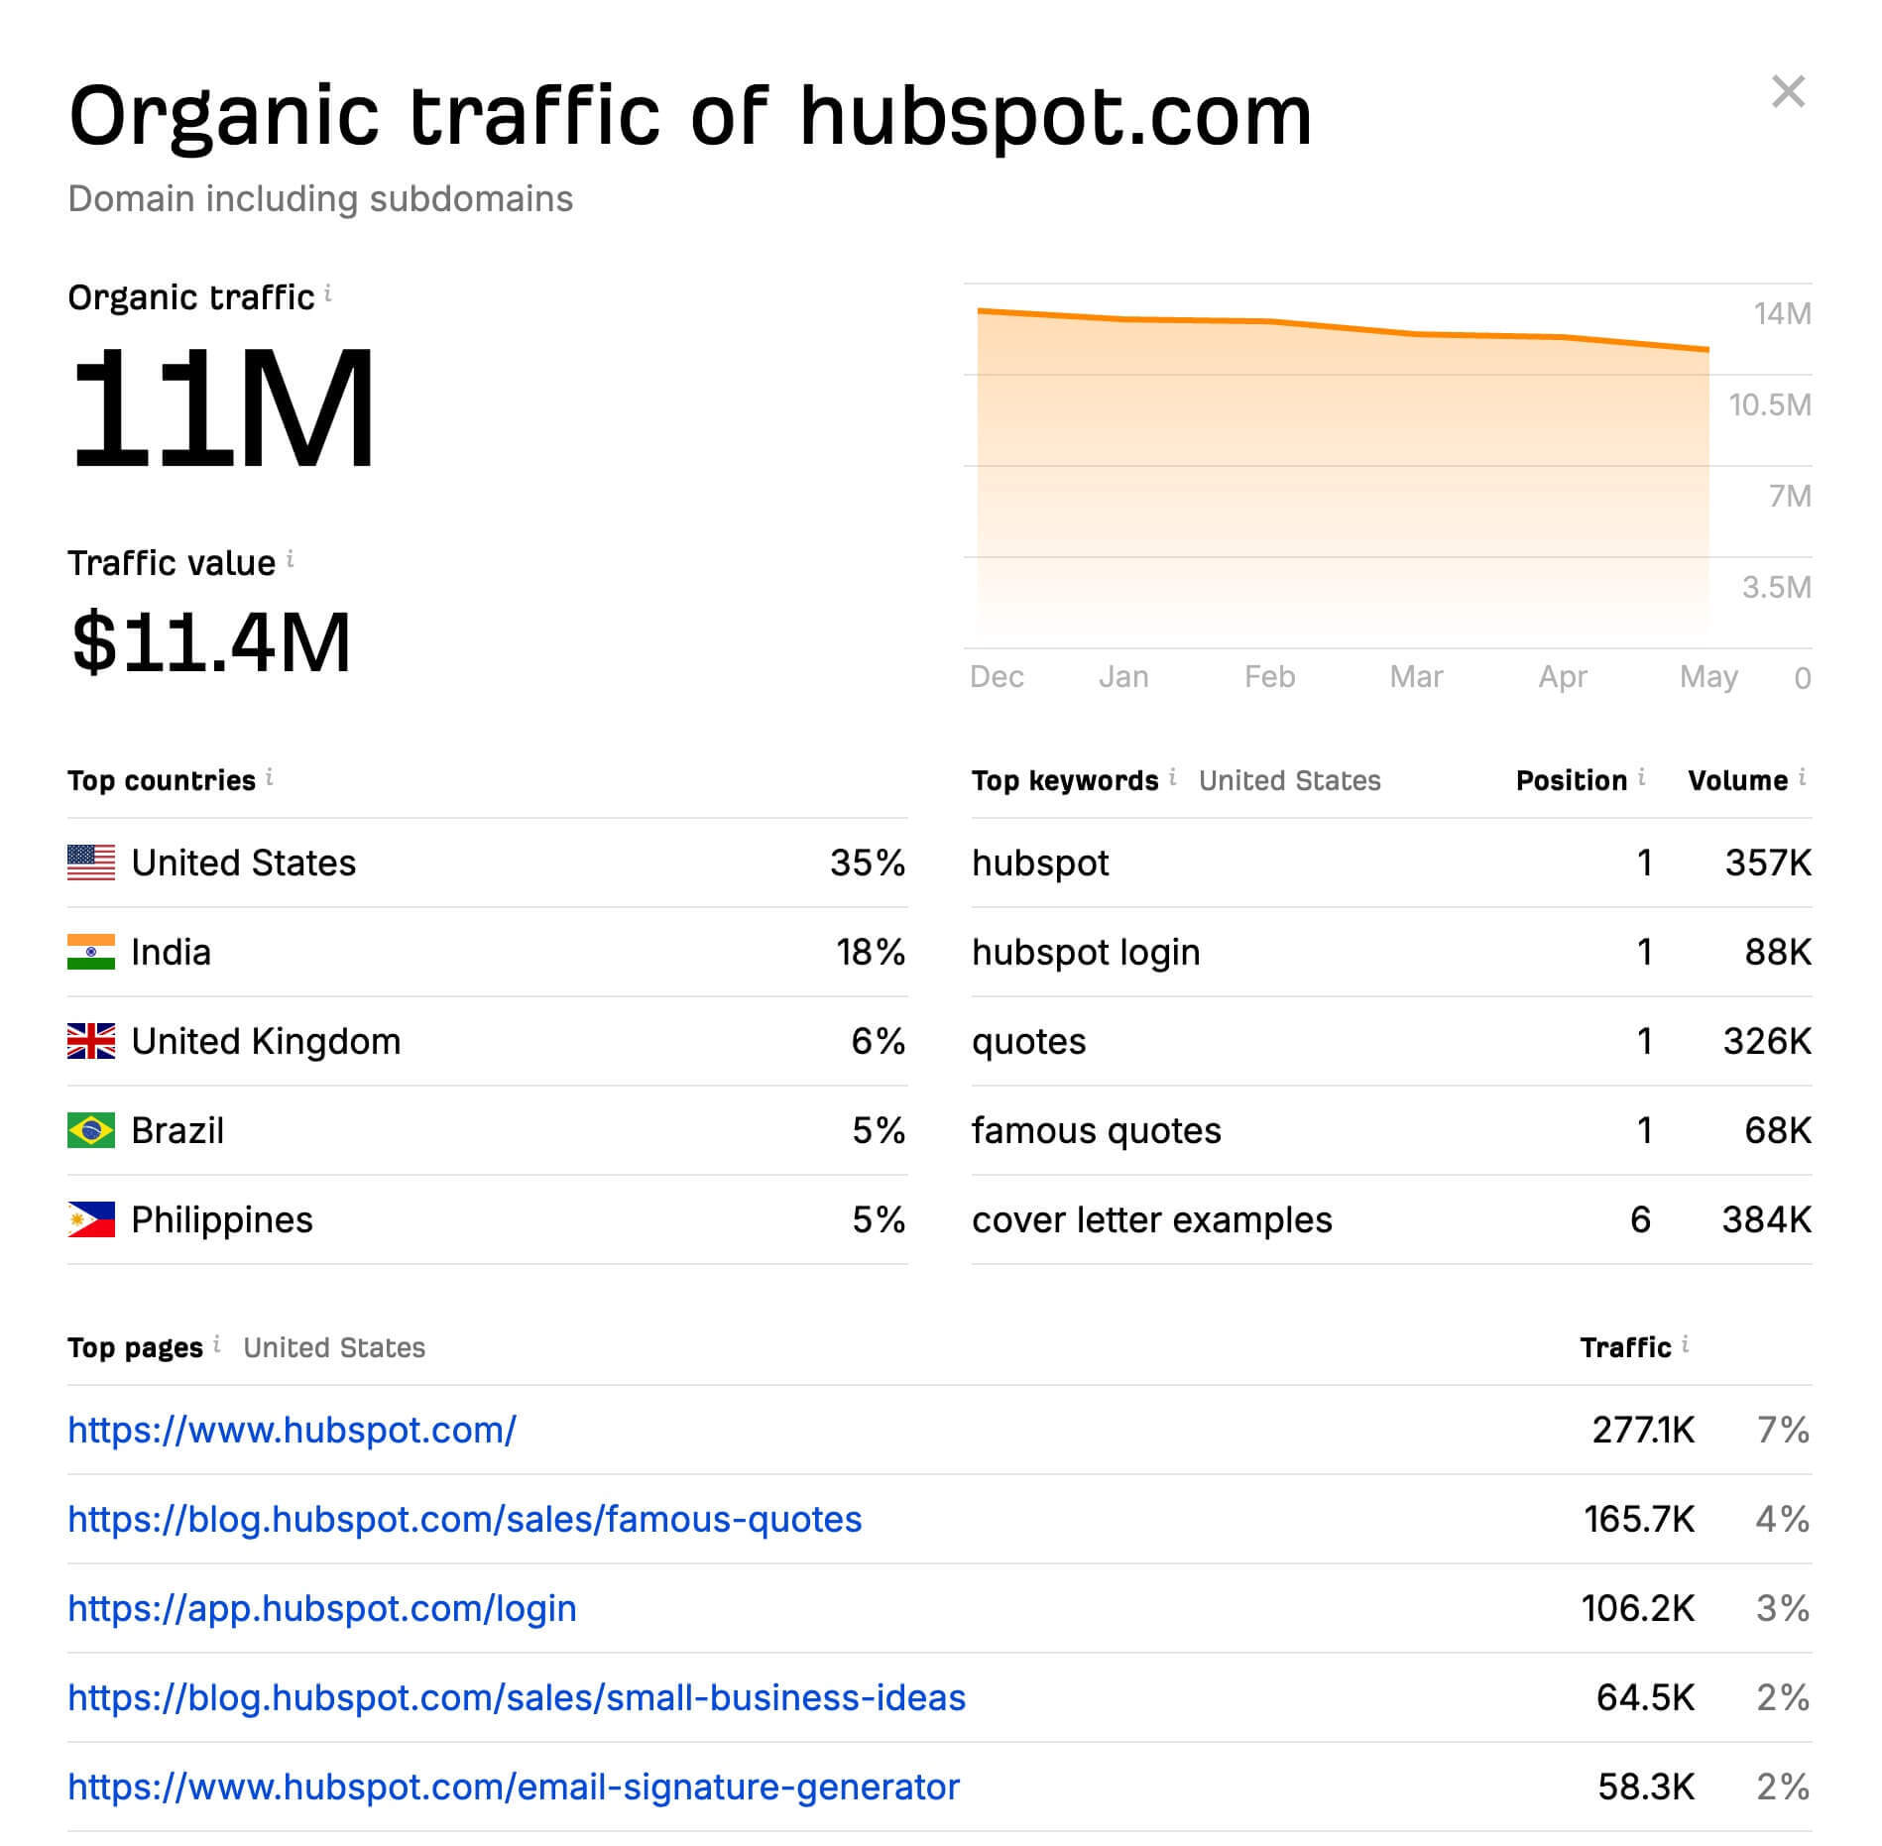Click the 277.1K traffic value
1882x1846 pixels.
click(x=1643, y=1430)
